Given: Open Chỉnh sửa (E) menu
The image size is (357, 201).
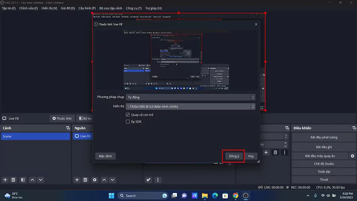Looking at the screenshot, I should [x=29, y=8].
